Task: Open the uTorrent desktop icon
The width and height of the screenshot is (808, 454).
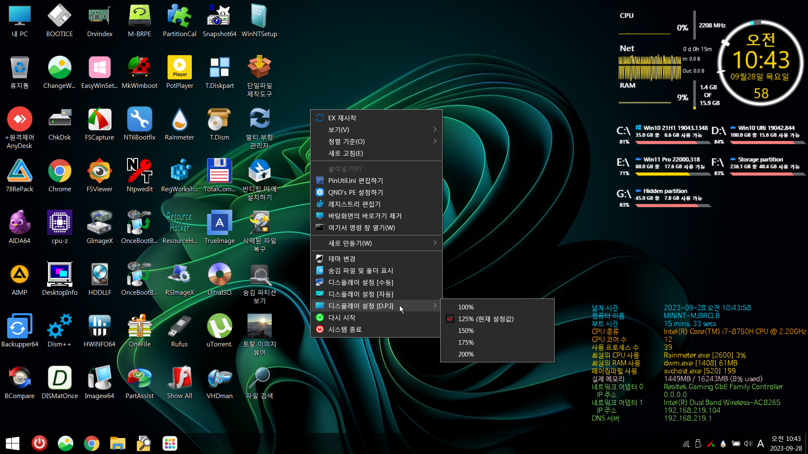Action: coord(219,330)
